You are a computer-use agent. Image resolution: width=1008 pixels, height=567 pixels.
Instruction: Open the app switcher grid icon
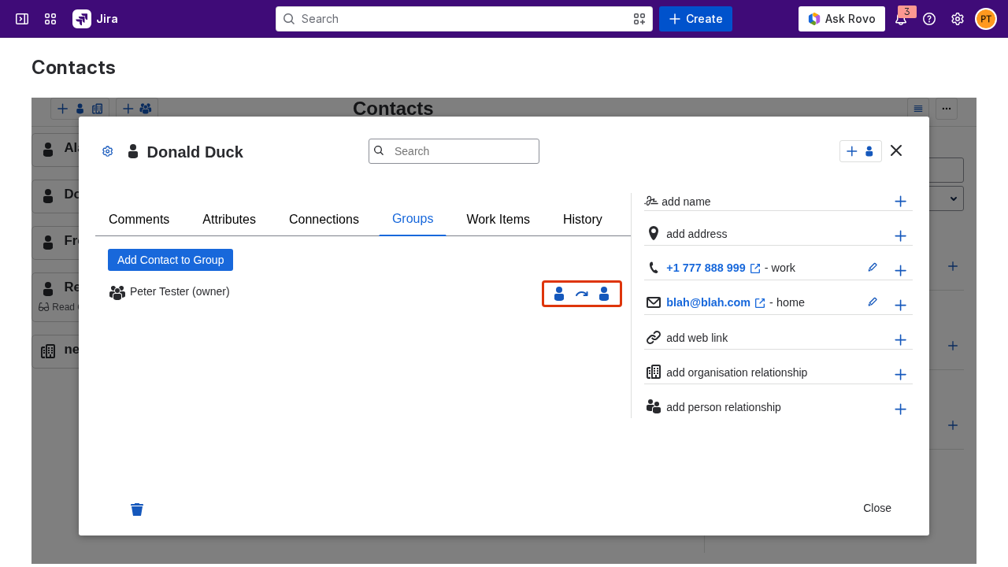point(50,19)
